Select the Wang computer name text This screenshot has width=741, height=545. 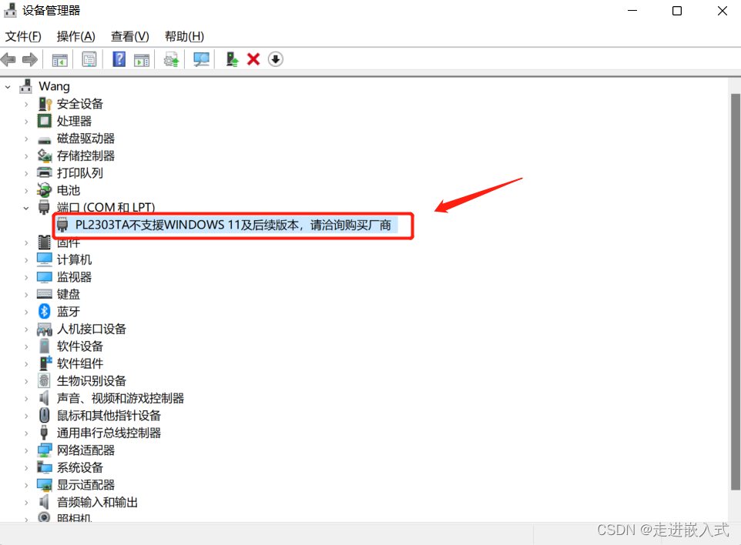(55, 86)
